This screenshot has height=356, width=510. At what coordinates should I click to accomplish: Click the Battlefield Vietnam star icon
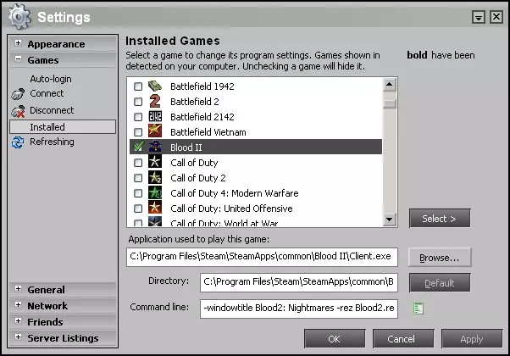(155, 131)
